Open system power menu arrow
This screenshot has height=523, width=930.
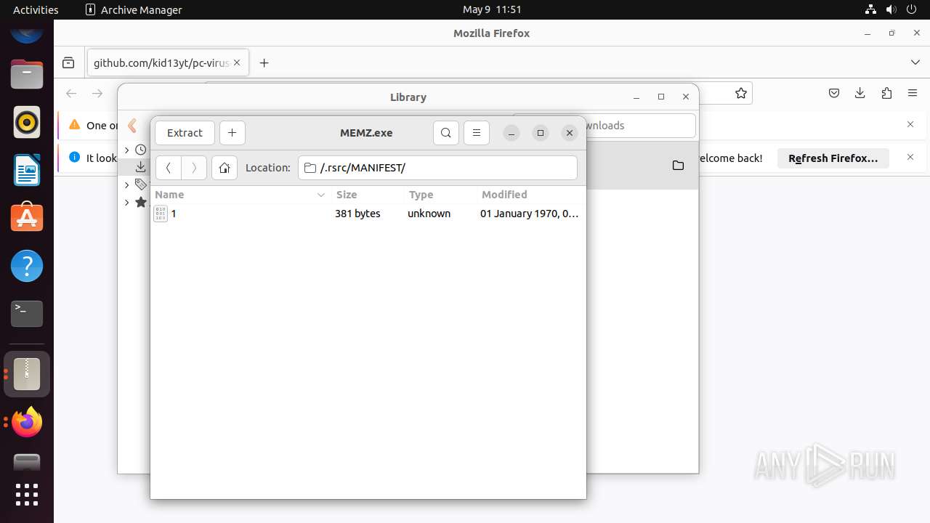click(910, 9)
